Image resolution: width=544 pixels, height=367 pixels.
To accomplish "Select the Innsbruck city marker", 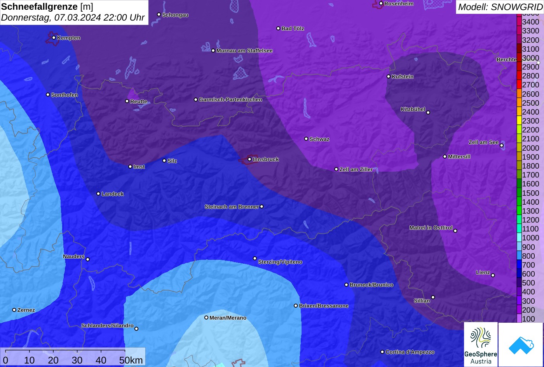I will click(249, 159).
